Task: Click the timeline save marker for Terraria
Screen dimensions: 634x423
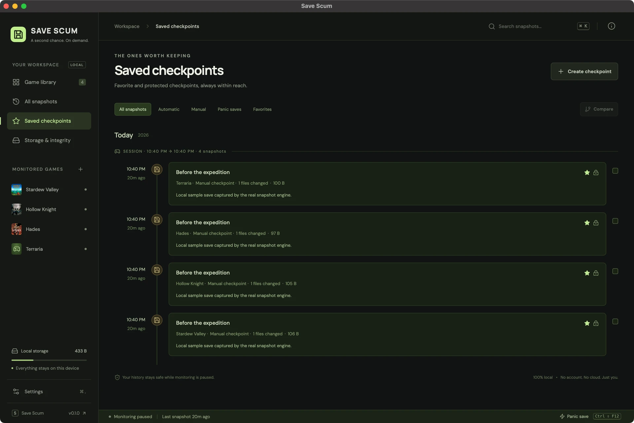Action: [x=157, y=170]
